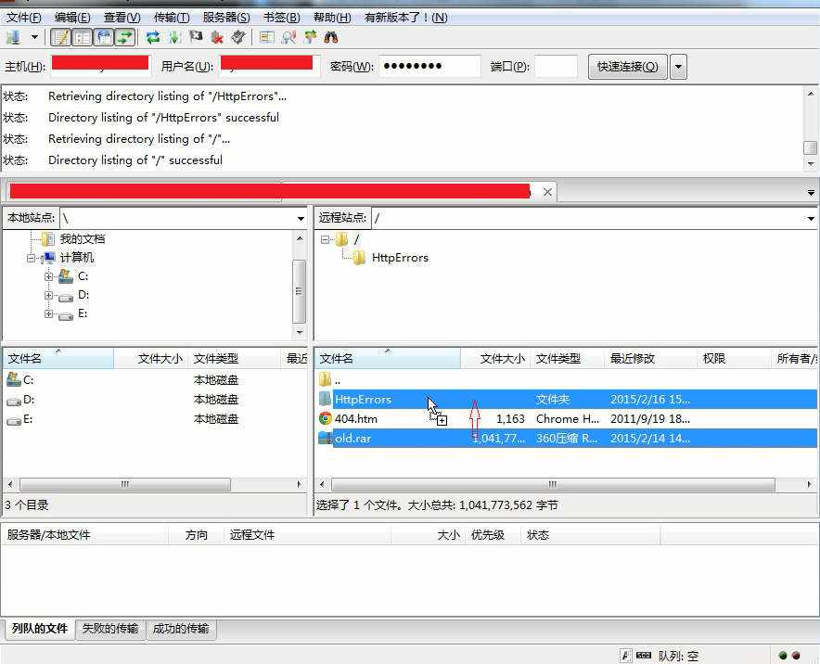Expand the C: drive tree node
The image size is (820, 664).
click(49, 276)
